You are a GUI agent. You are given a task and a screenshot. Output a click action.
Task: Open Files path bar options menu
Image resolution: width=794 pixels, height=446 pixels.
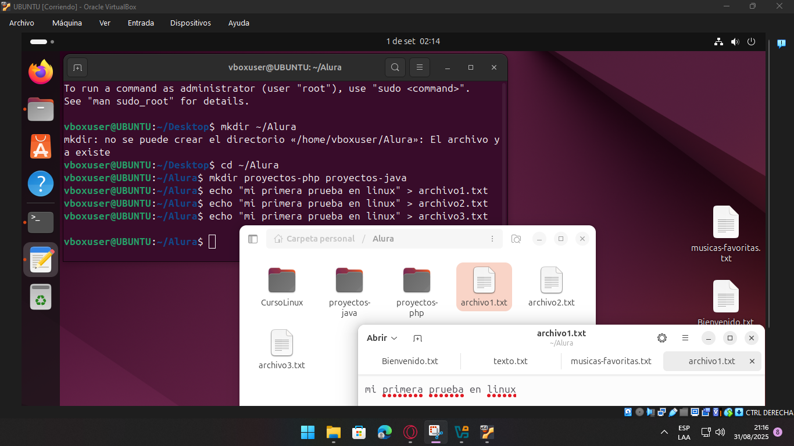click(x=492, y=239)
